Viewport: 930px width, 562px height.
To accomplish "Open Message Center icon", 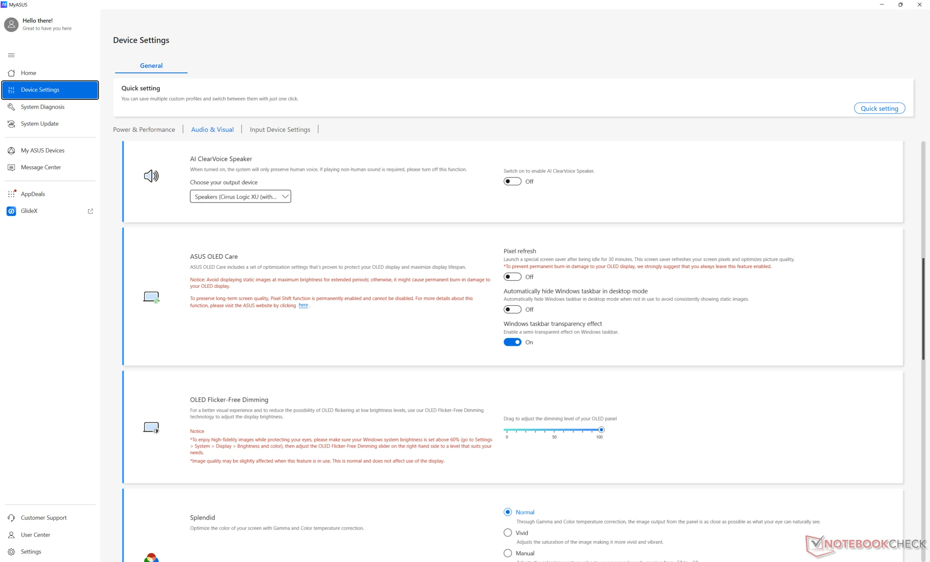I will coord(11,167).
